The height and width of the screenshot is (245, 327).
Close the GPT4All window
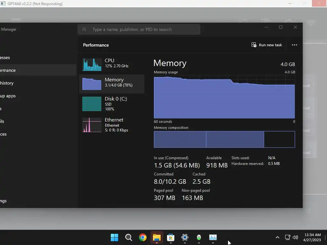(x=319, y=4)
